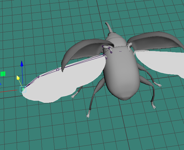Click the blue Z-axis arrow of the manipulator
Viewport: 184px width, 150px height.
click(x=22, y=64)
